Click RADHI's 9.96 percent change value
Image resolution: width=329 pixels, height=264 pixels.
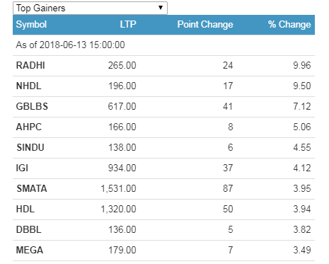tap(302, 65)
